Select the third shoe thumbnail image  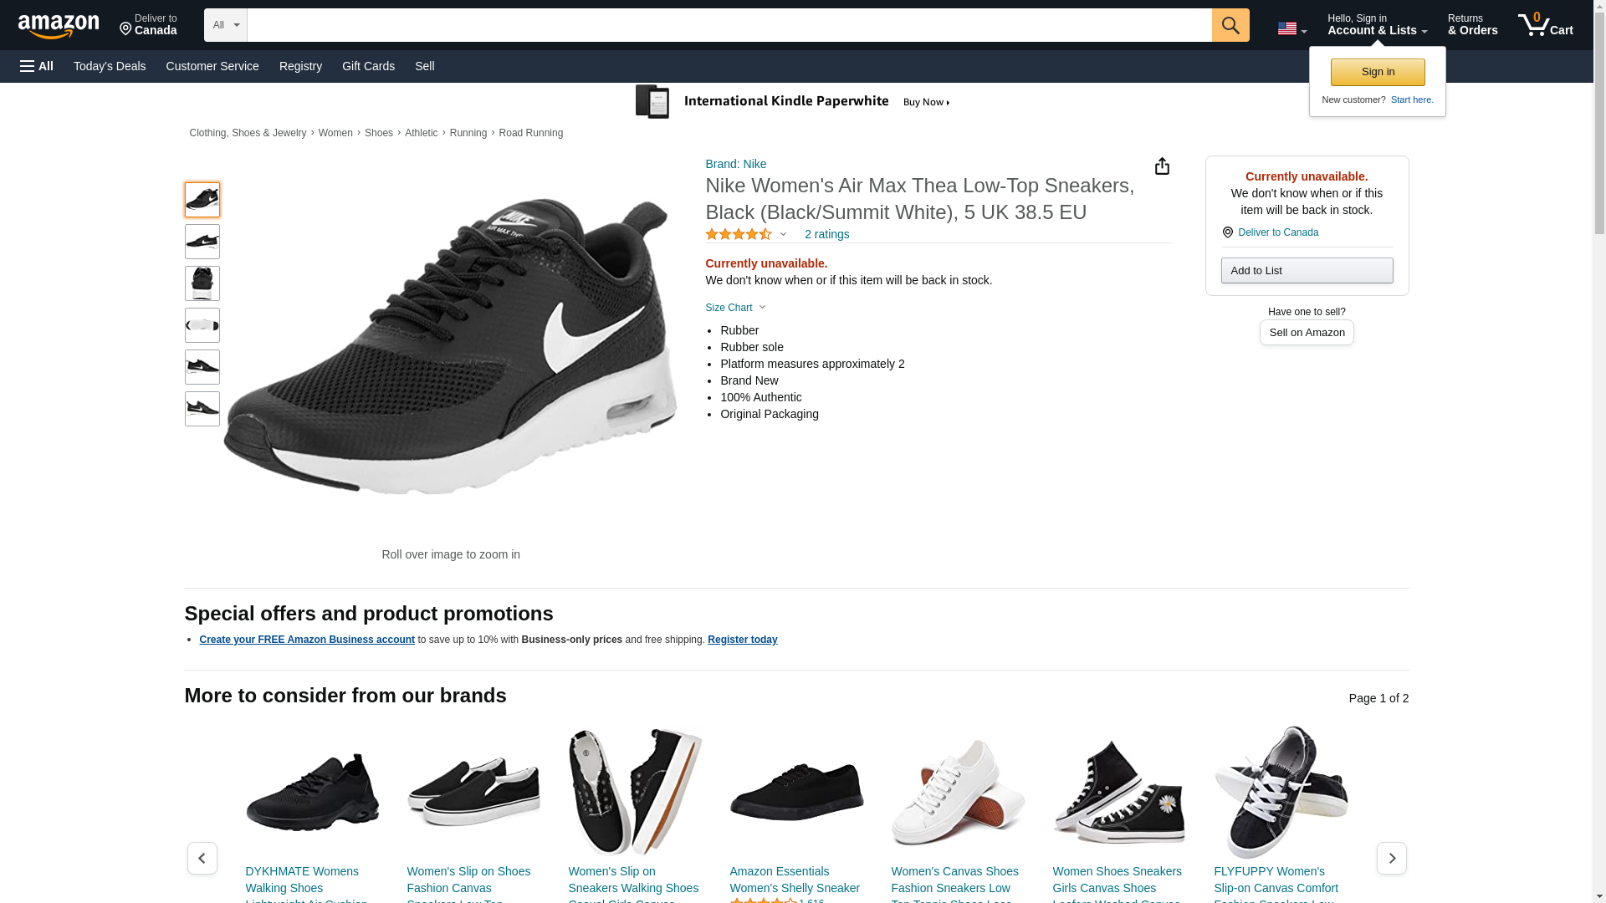click(x=202, y=283)
